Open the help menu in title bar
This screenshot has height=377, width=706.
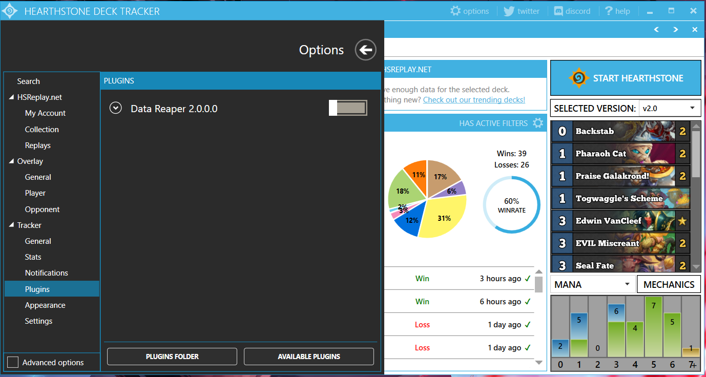(x=617, y=11)
